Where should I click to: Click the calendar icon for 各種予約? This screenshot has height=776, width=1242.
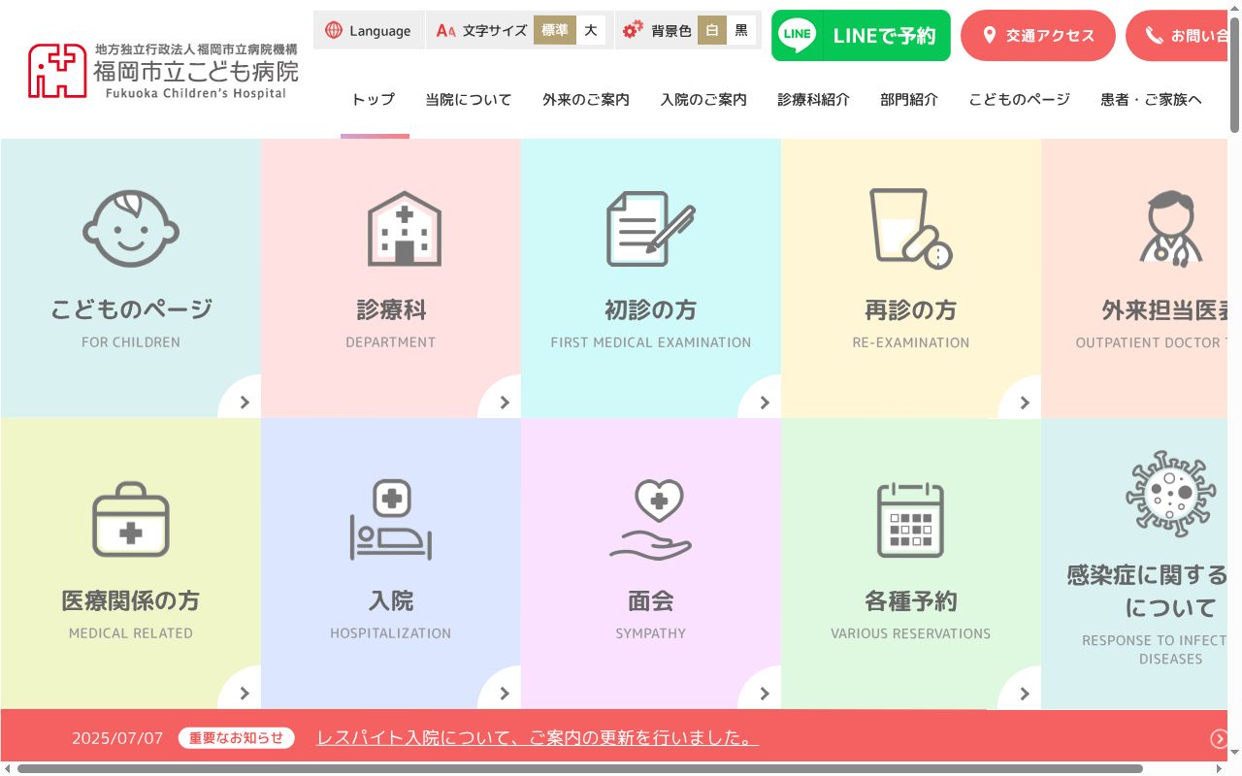[911, 519]
